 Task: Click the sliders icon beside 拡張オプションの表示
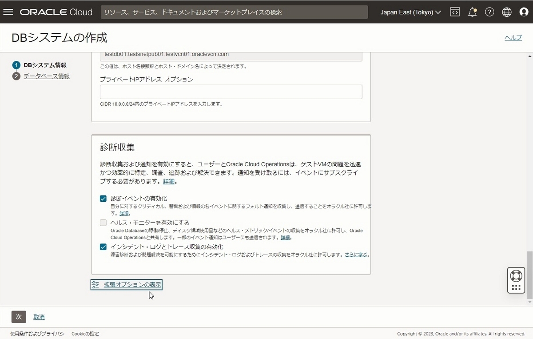click(95, 284)
